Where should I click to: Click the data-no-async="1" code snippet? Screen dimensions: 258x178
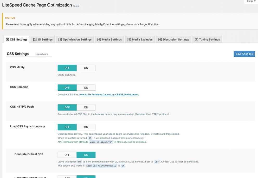pyautogui.click(x=101, y=142)
